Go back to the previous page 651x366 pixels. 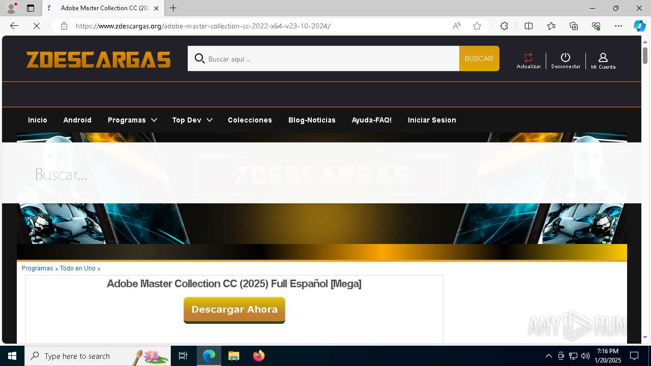tap(14, 26)
